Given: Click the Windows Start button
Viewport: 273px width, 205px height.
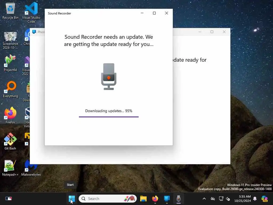Looking at the screenshot, I should pyautogui.click(x=71, y=199).
